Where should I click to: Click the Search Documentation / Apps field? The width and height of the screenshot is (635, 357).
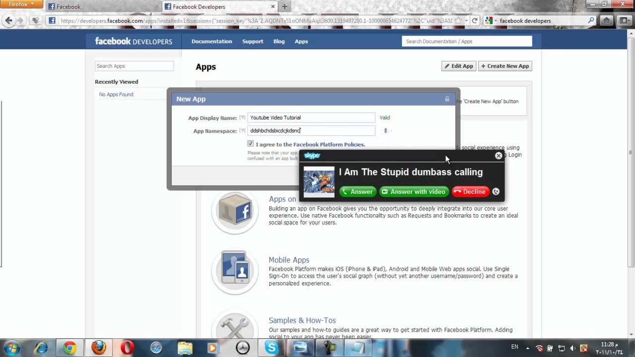(467, 41)
